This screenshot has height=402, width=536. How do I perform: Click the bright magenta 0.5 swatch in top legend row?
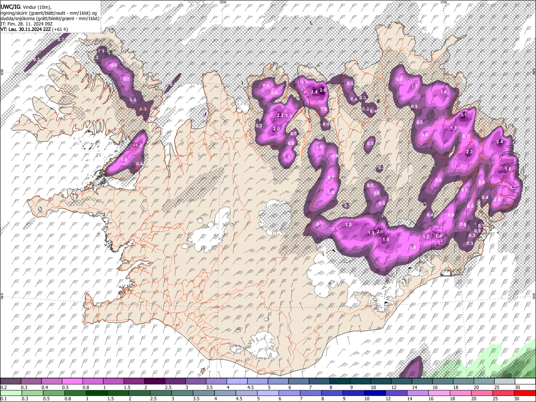[x=73, y=381]
